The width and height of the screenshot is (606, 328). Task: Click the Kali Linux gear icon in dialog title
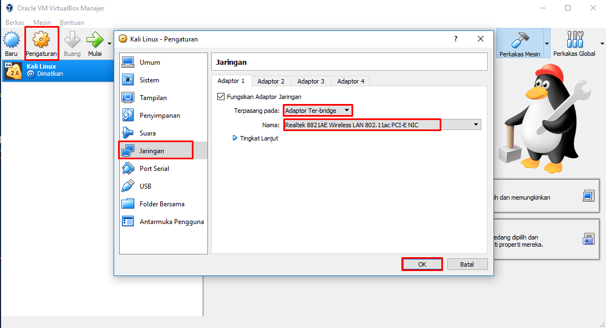123,39
